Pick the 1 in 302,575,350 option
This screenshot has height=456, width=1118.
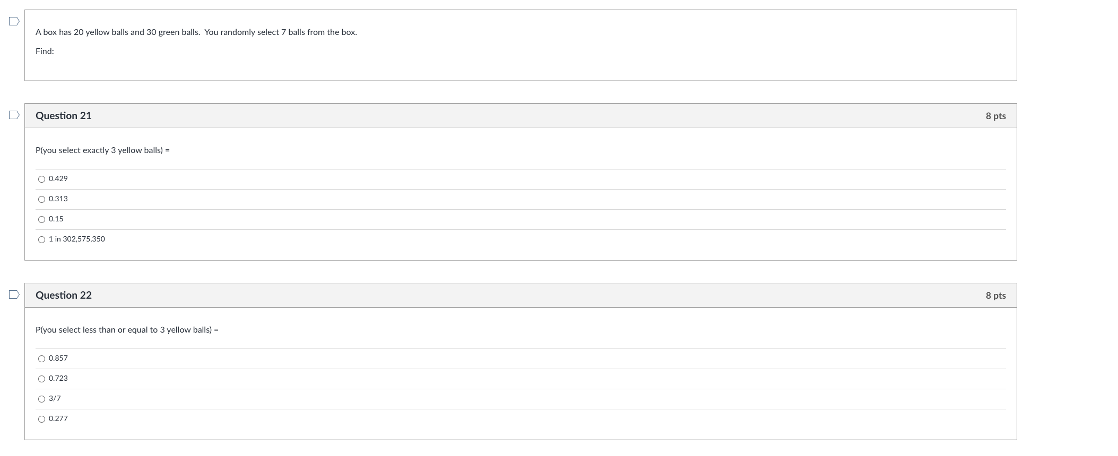(x=41, y=239)
